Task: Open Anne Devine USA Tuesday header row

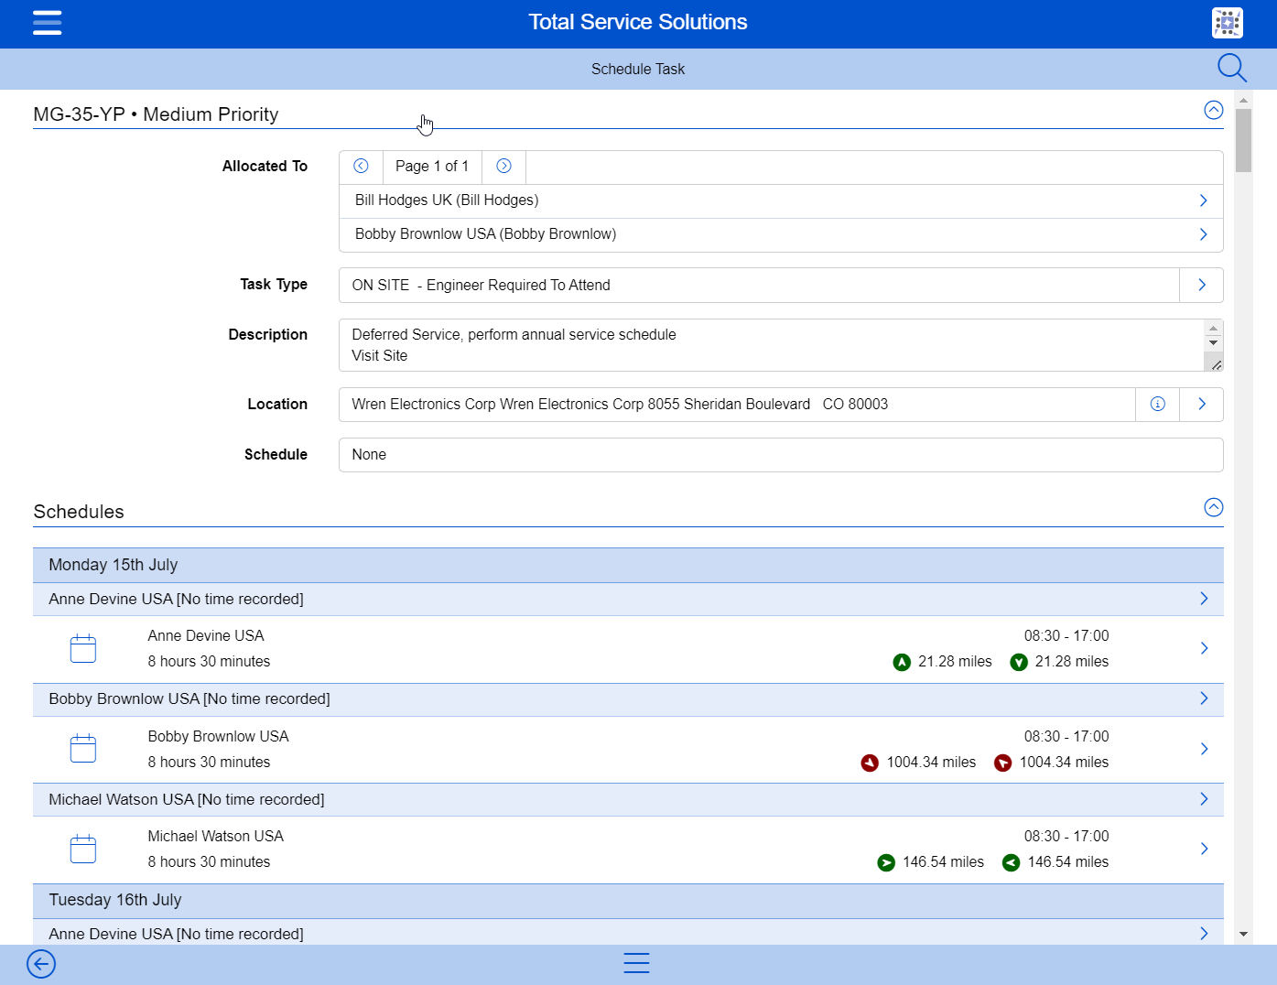Action: 628,933
